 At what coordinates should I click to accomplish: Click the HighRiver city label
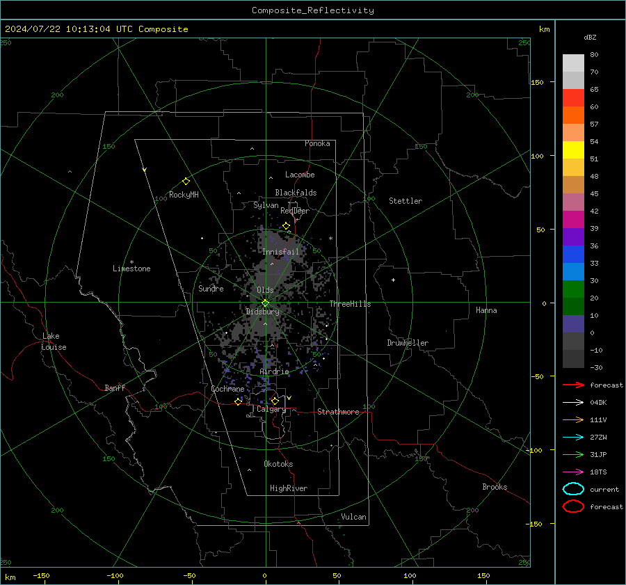click(289, 488)
